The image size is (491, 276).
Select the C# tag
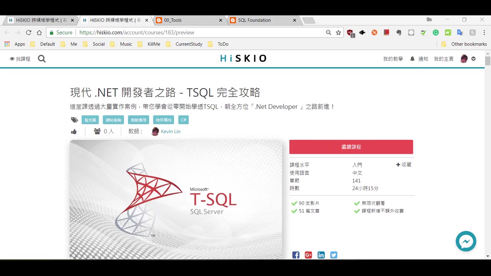click(183, 120)
